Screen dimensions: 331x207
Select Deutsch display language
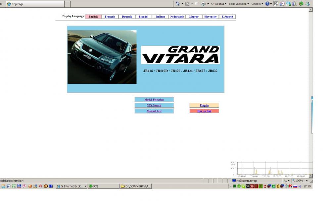pos(127,17)
